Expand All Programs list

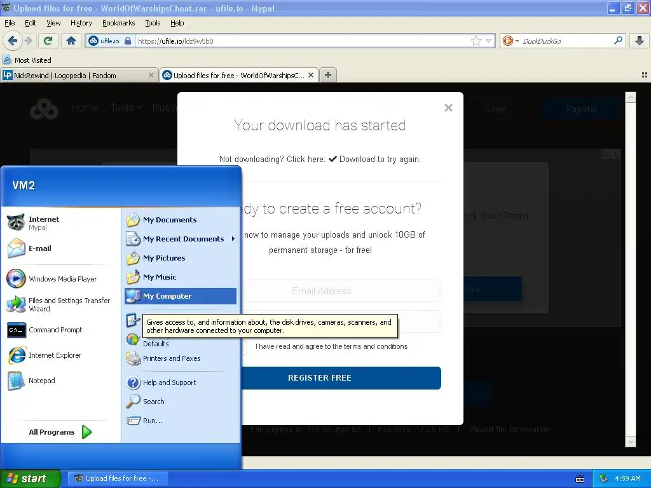(60, 432)
